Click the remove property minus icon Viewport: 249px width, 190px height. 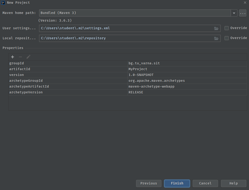20,57
